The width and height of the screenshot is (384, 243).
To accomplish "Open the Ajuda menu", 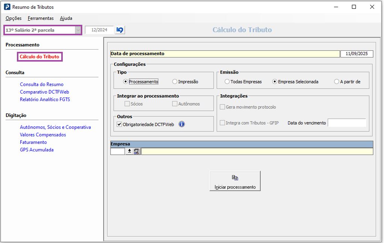I will 66,18.
